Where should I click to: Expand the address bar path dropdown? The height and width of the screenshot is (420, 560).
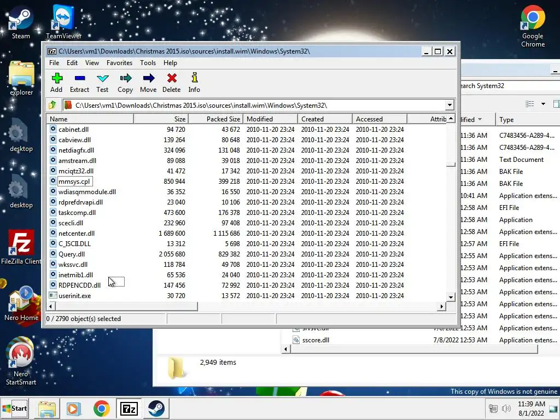pyautogui.click(x=450, y=105)
